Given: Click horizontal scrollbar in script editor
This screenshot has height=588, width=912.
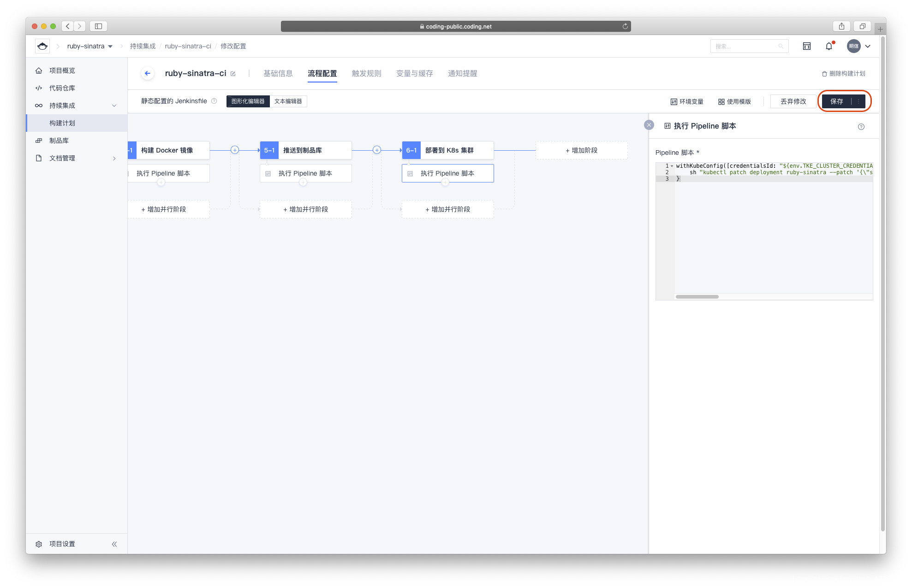Looking at the screenshot, I should point(697,297).
